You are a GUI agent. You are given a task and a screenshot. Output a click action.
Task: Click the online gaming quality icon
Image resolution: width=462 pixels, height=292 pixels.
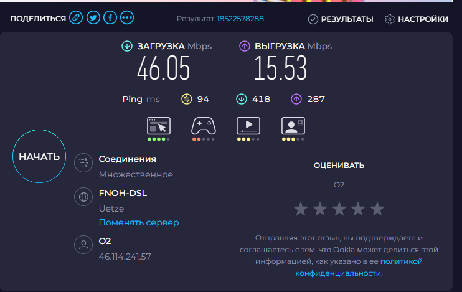point(203,126)
